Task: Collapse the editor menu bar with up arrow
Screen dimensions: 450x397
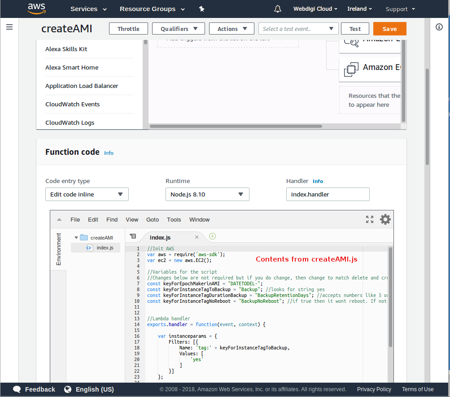Action: tap(59, 220)
